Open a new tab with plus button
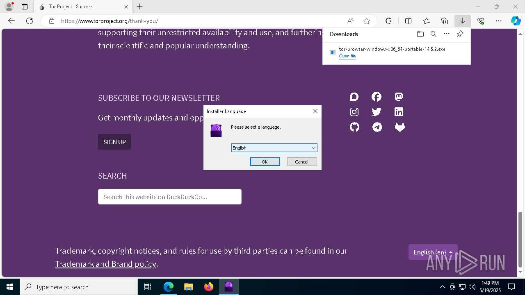The image size is (525, 295). point(140,7)
